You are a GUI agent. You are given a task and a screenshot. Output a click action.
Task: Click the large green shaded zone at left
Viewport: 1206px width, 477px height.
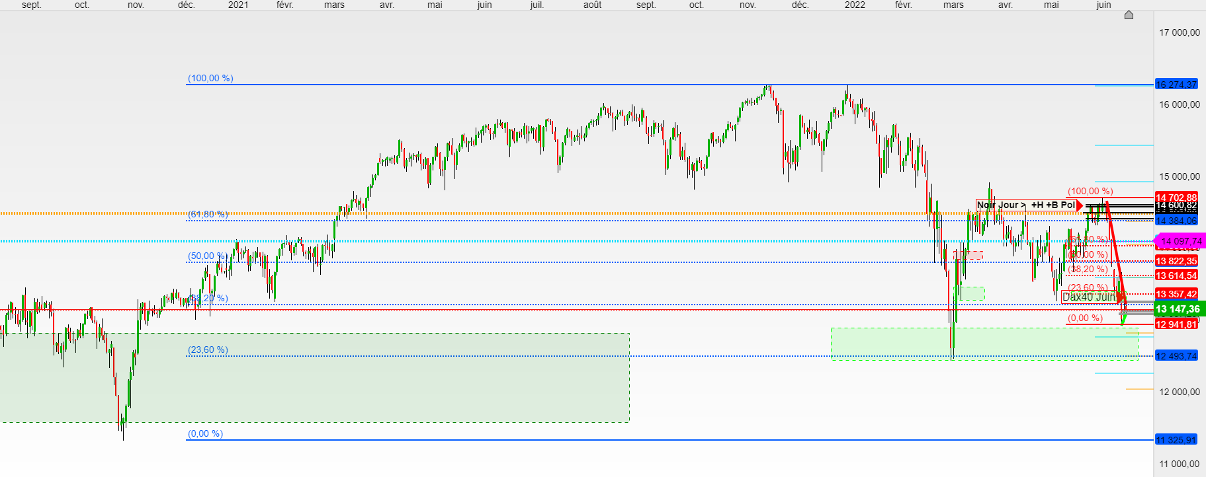[314, 377]
